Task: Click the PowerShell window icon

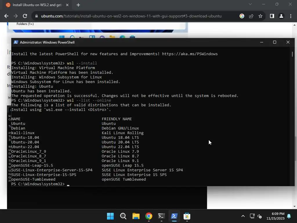Action: point(16,42)
